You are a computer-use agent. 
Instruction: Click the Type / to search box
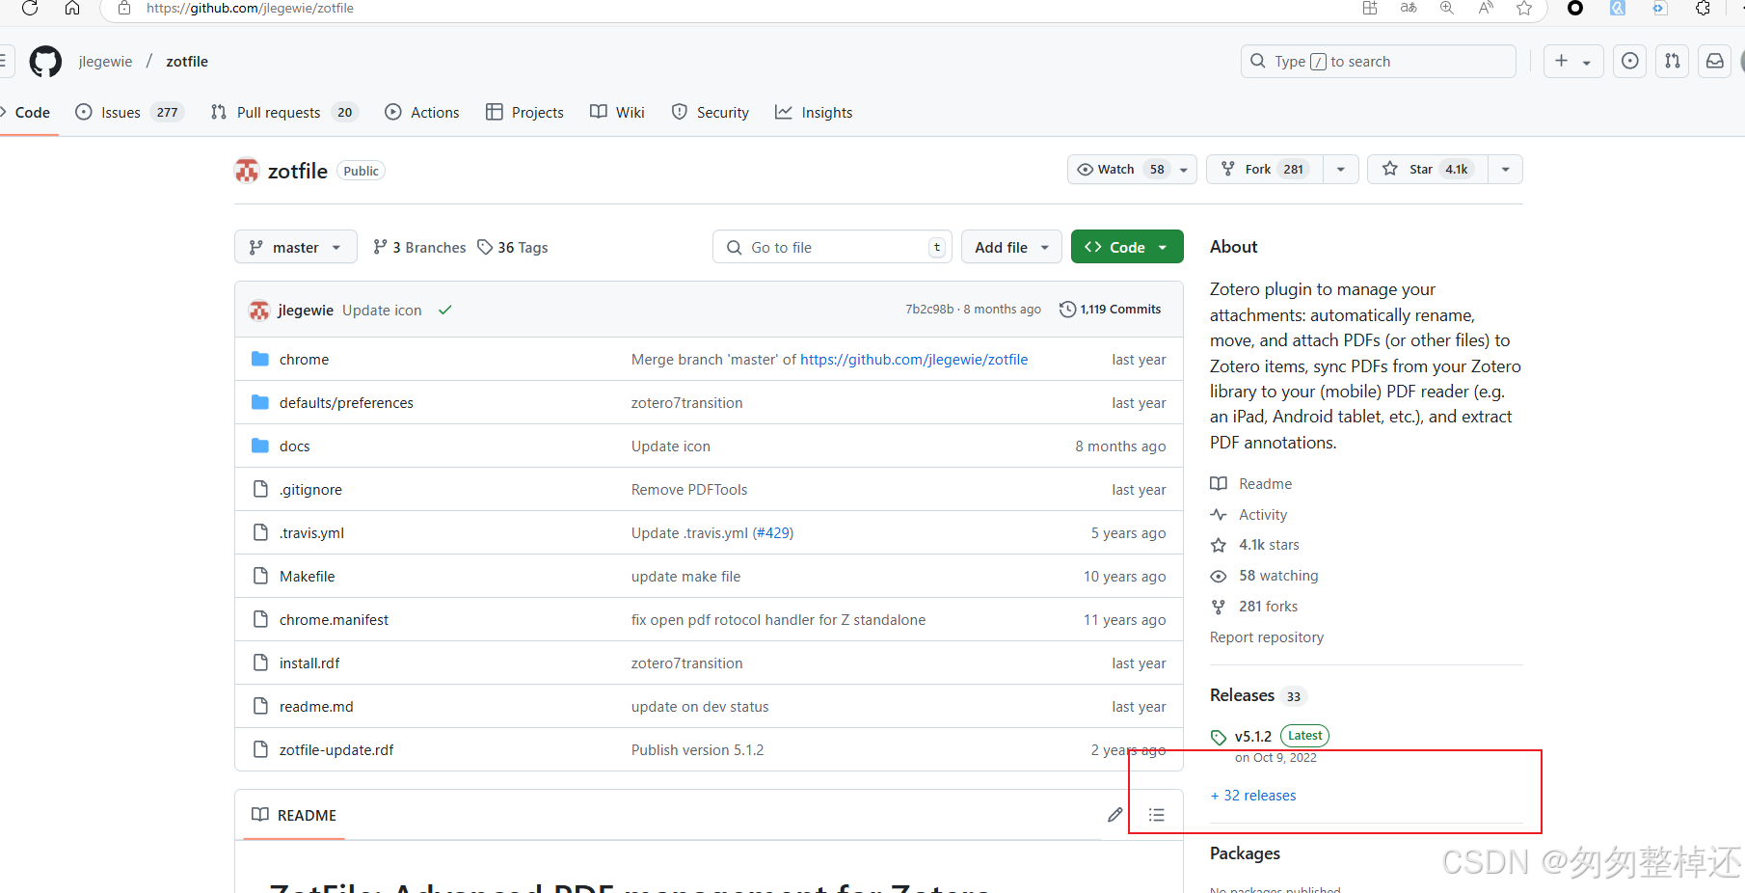coord(1379,61)
